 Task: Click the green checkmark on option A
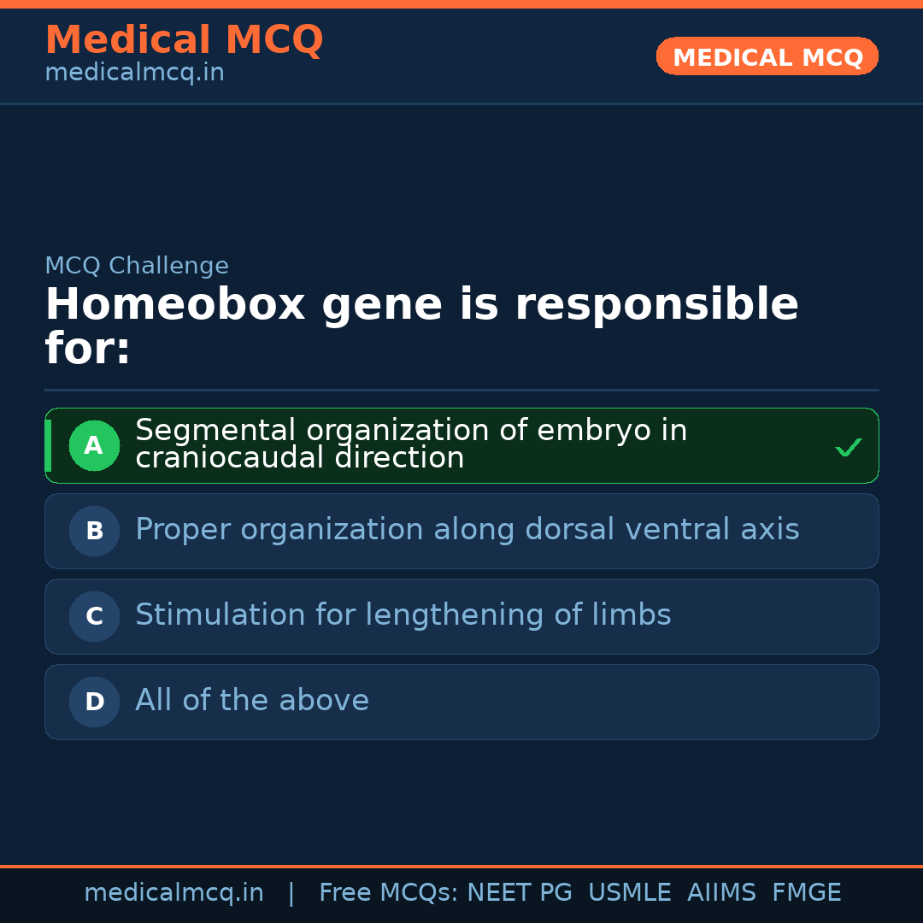click(848, 447)
